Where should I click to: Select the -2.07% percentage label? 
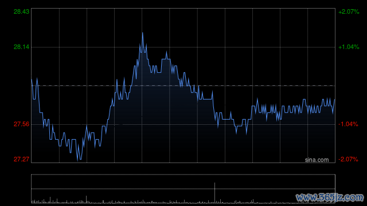(348, 159)
